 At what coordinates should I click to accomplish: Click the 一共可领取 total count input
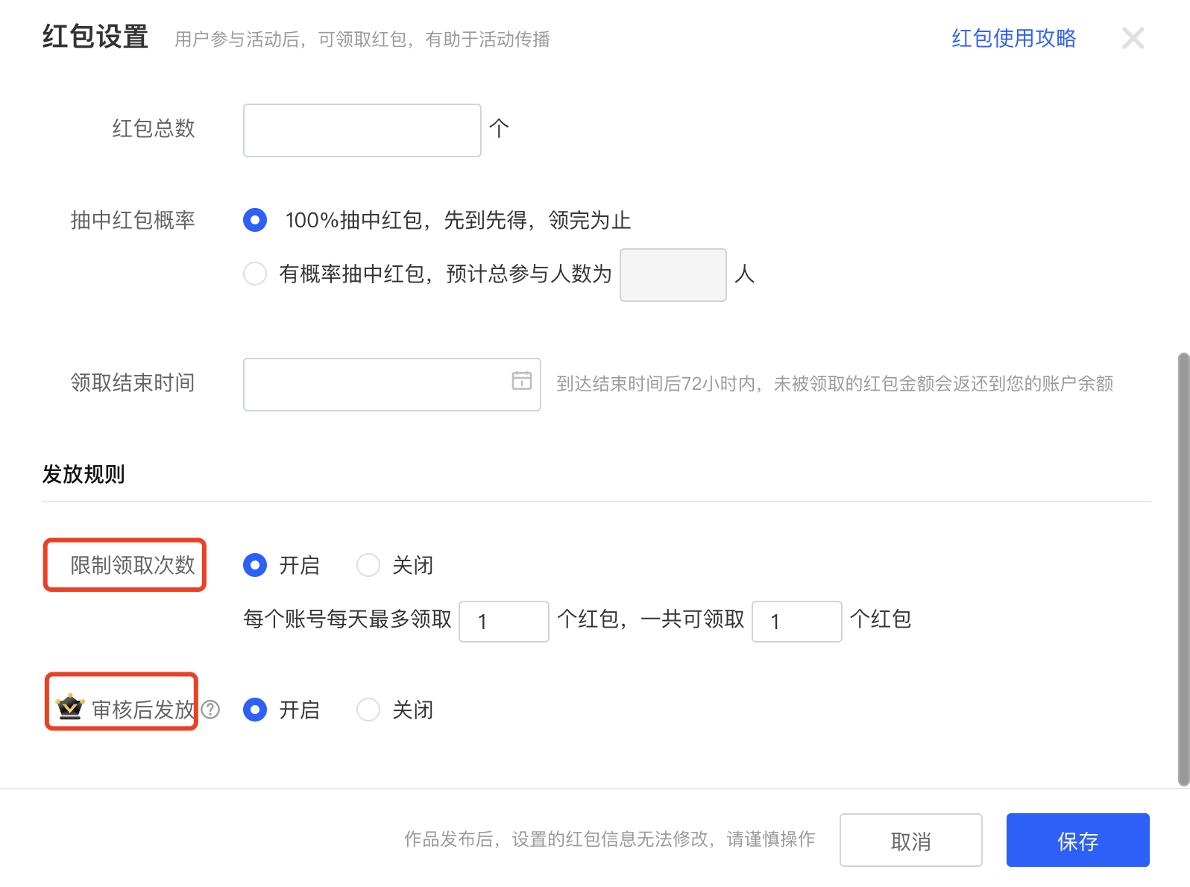tap(796, 622)
